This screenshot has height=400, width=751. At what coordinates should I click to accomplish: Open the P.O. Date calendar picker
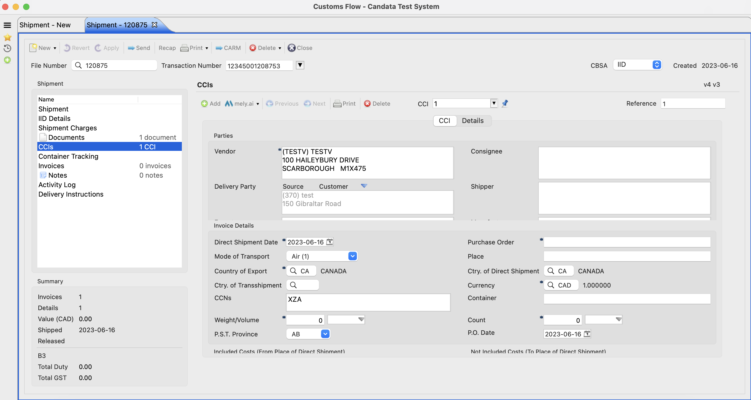(x=587, y=334)
